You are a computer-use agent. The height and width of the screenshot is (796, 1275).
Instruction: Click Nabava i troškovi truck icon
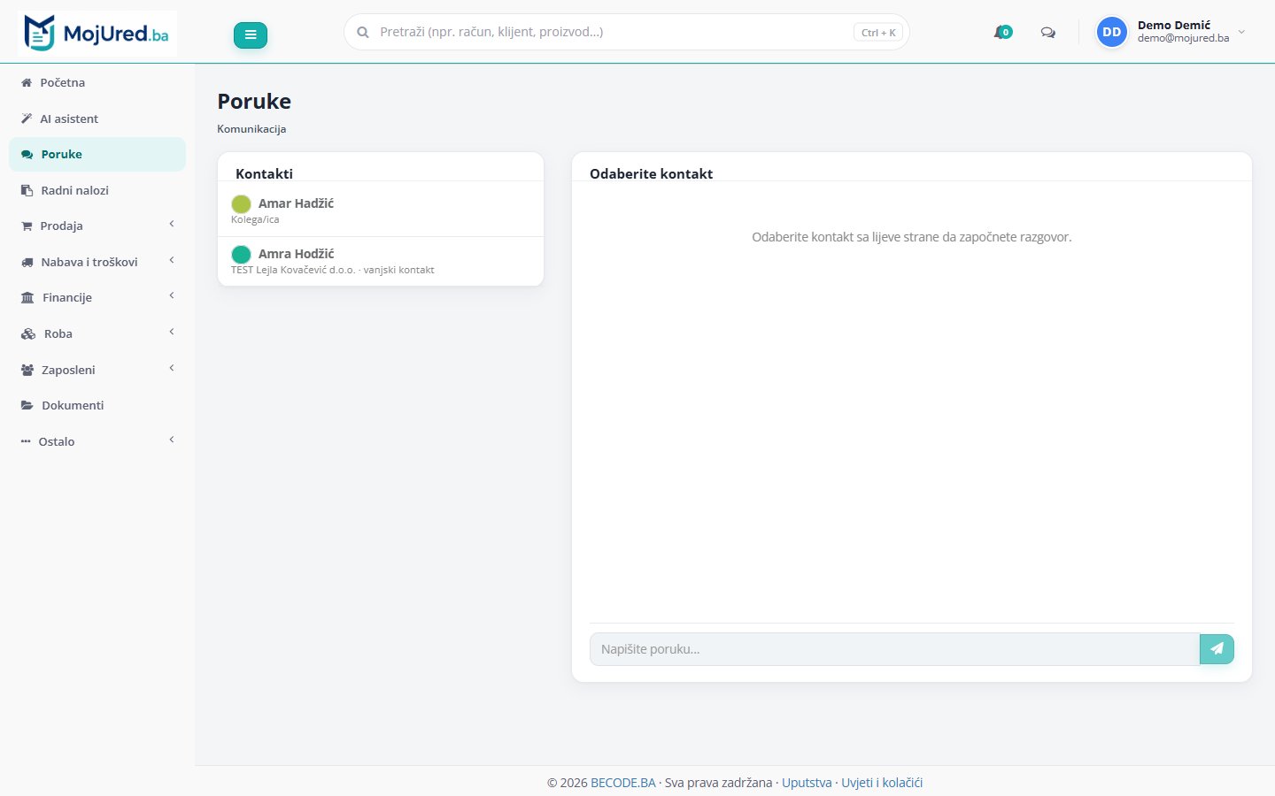pos(27,262)
